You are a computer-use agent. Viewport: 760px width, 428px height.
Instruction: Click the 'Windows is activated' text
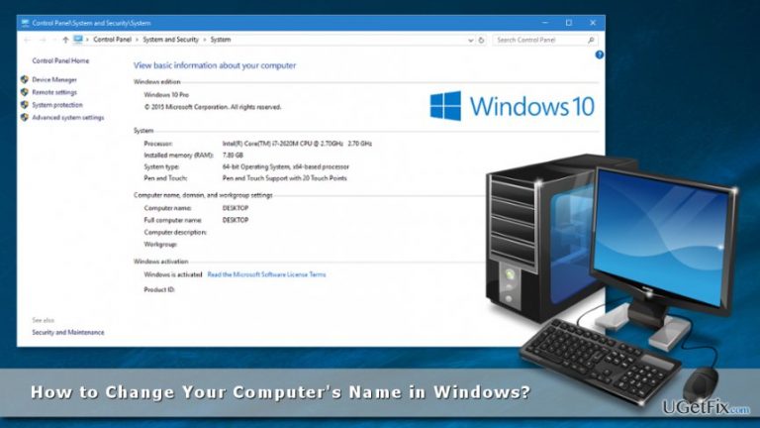[x=173, y=274]
